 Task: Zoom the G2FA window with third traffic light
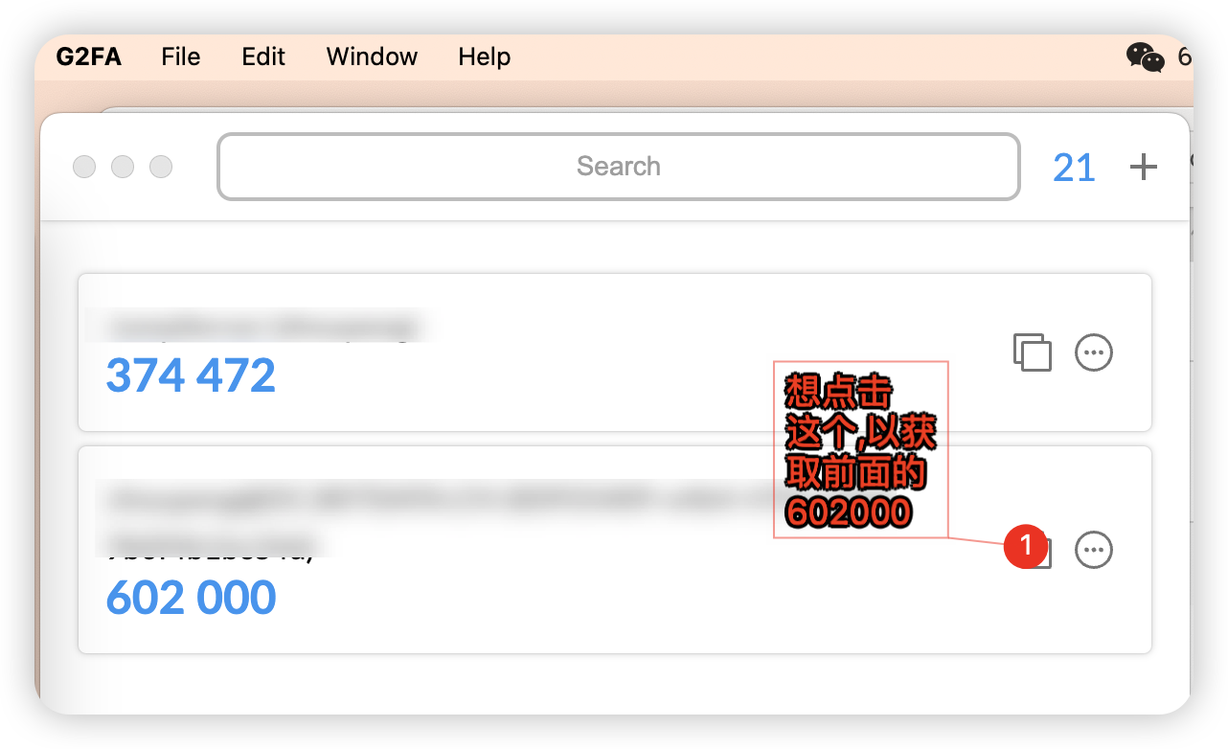(161, 167)
